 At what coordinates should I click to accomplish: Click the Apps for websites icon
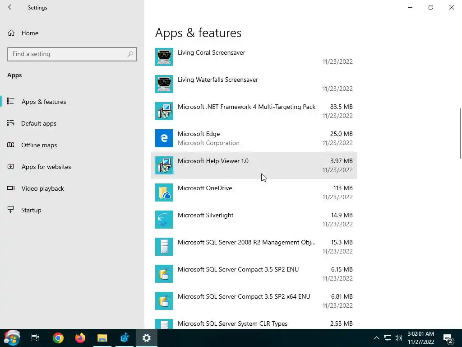coord(11,166)
